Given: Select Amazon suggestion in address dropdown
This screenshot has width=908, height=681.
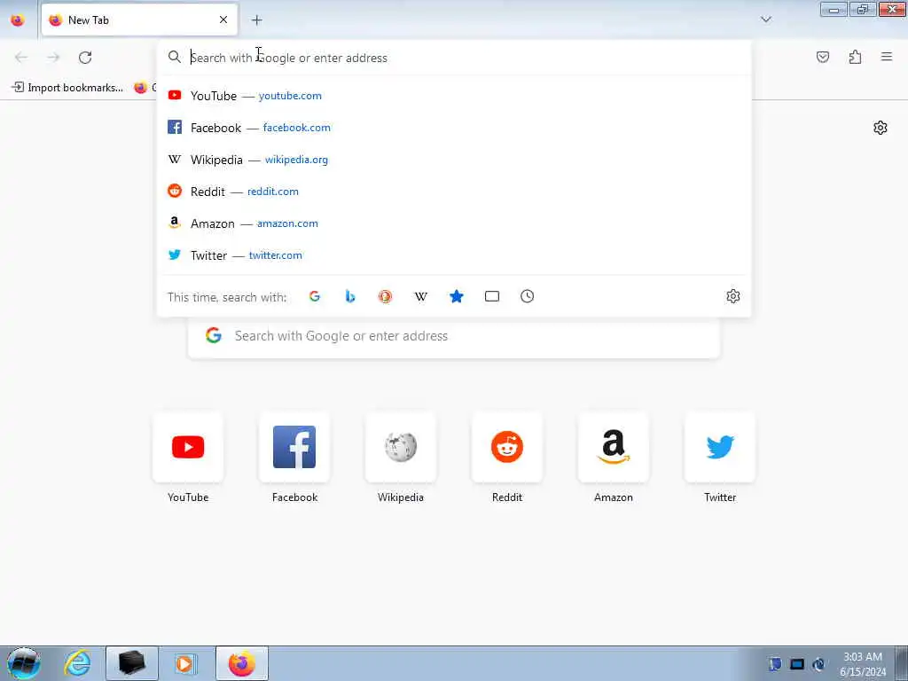Looking at the screenshot, I should tap(454, 223).
